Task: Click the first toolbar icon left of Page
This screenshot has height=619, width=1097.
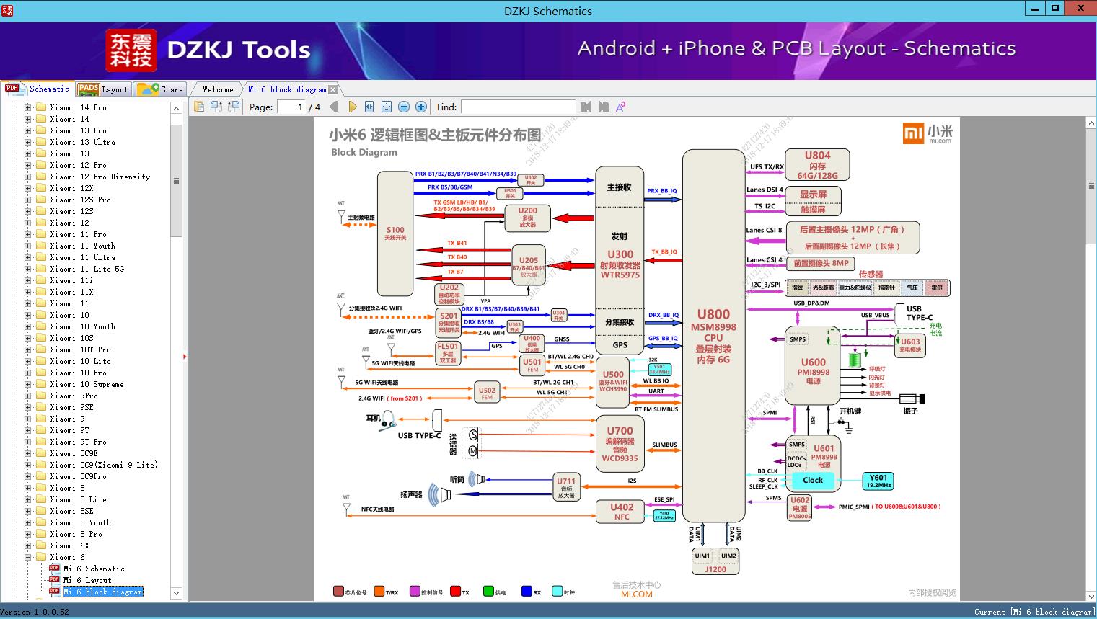Action: point(199,107)
